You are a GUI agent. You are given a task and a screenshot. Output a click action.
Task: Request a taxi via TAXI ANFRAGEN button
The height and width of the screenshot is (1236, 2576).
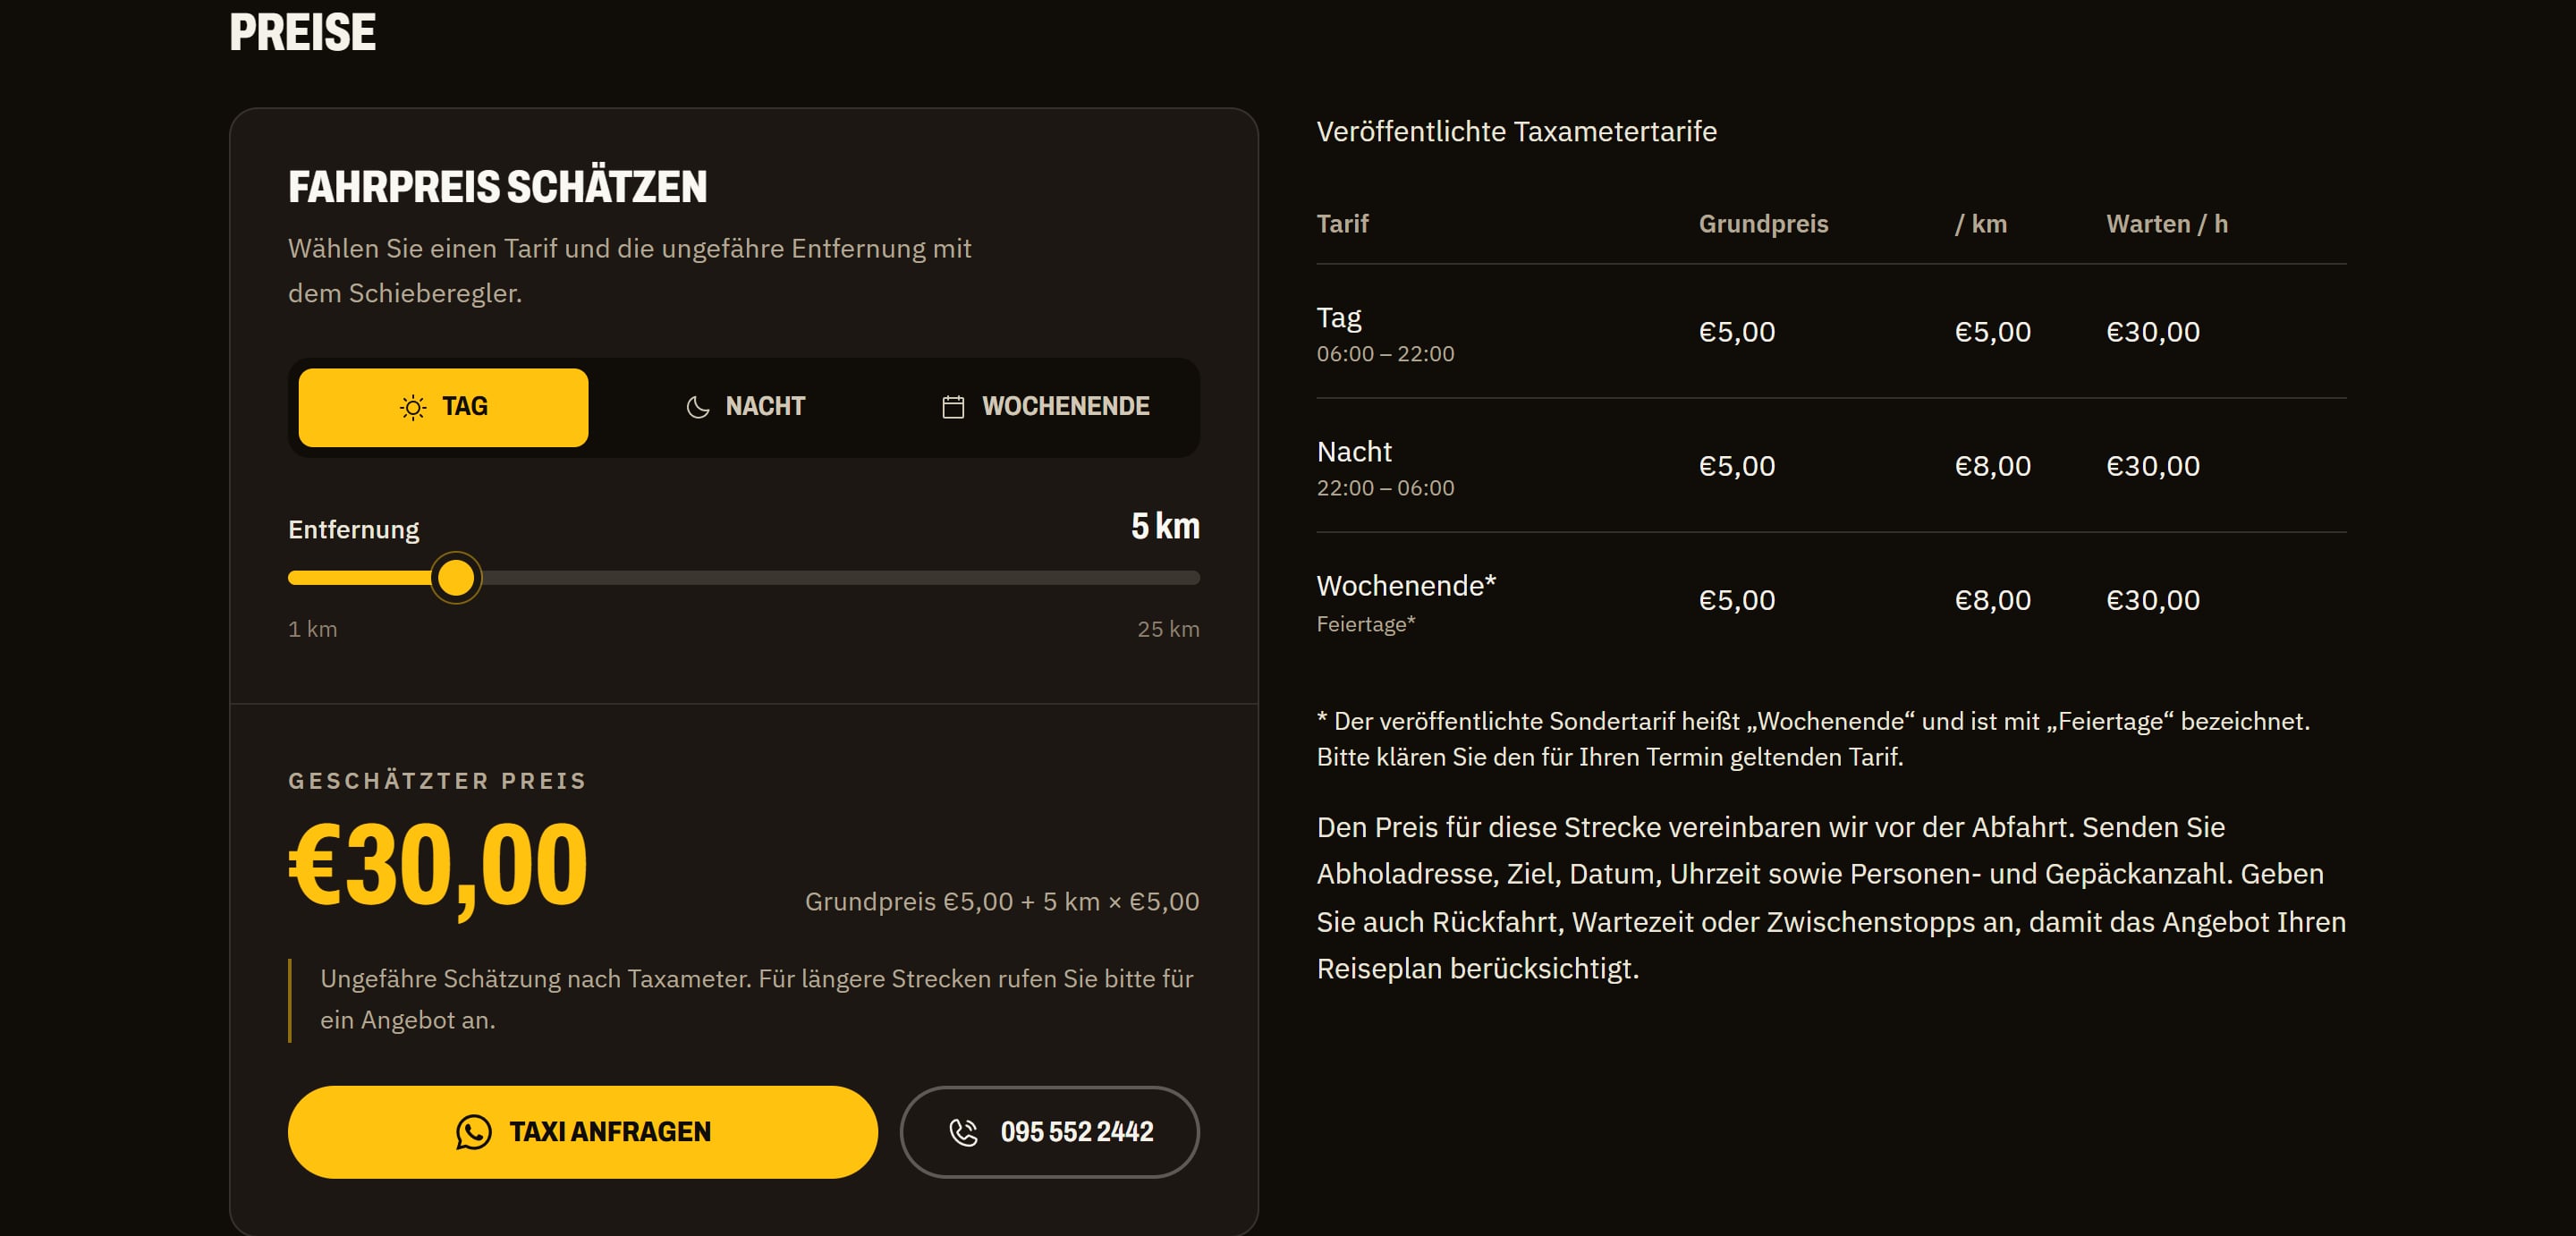(x=583, y=1132)
